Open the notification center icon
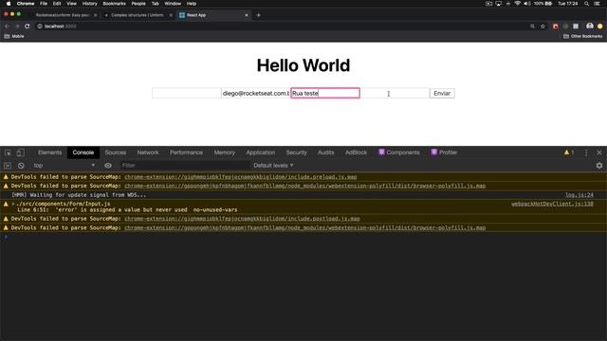 pyautogui.click(x=598, y=4)
